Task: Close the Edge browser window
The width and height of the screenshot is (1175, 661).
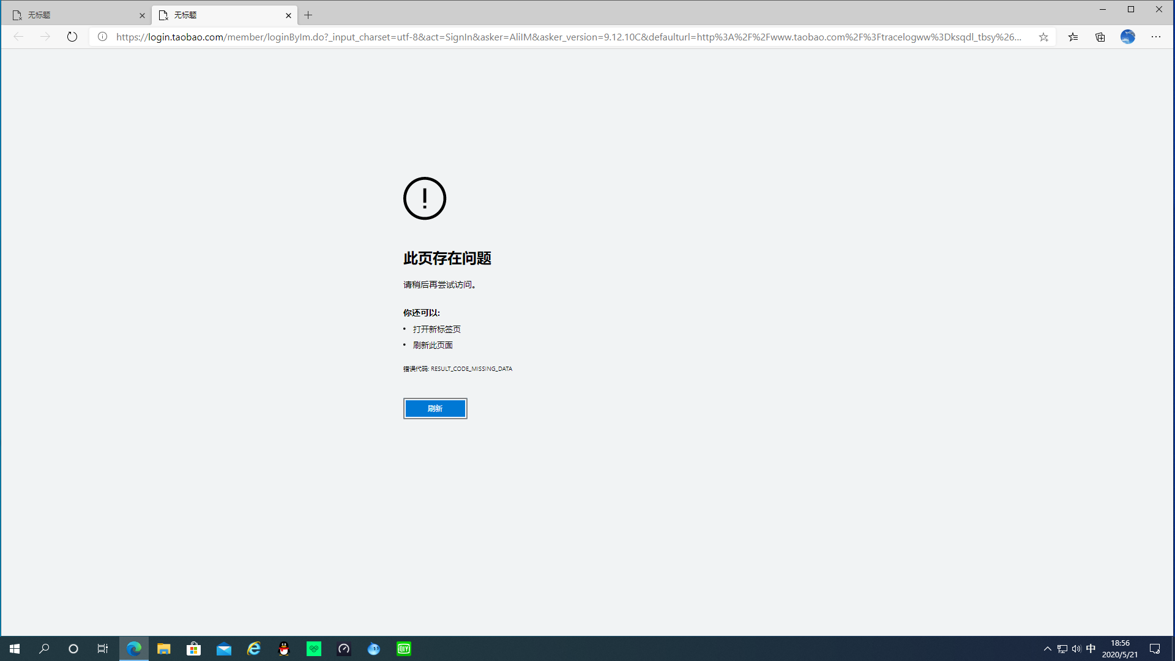Action: pyautogui.click(x=1159, y=9)
